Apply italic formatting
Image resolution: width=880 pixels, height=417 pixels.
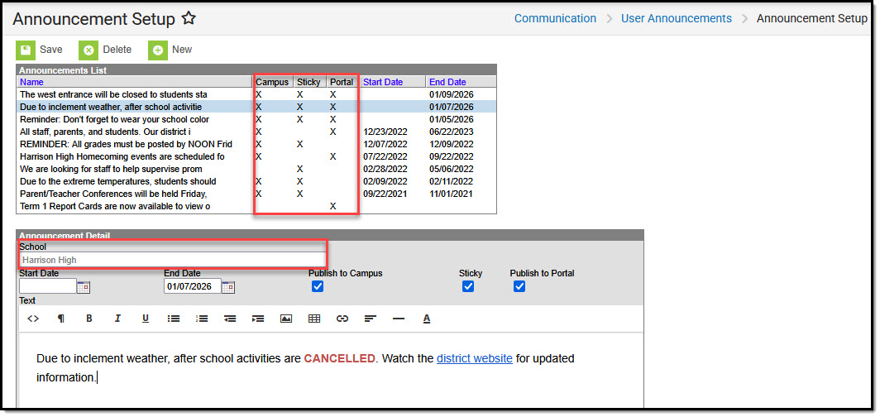coord(117,319)
